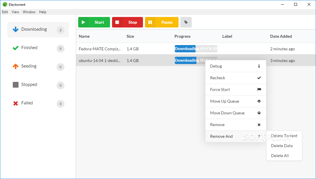
Task: Choose Delete All from the submenu
Action: [284, 156]
